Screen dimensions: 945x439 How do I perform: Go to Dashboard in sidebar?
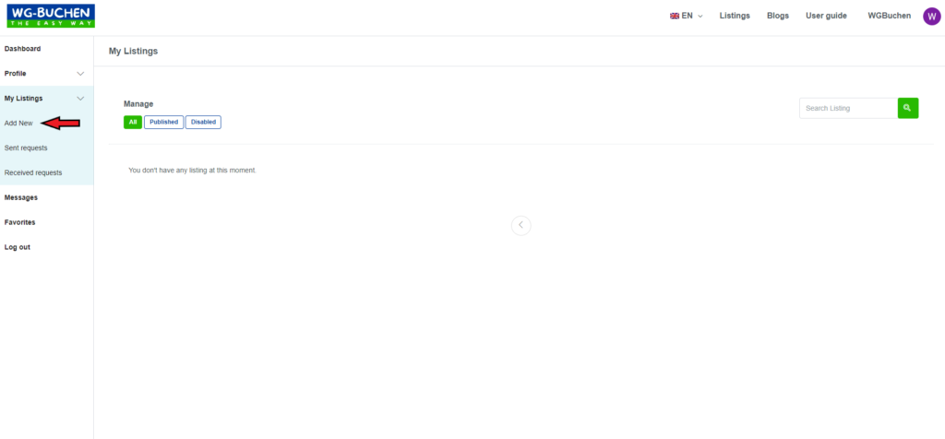tap(22, 49)
